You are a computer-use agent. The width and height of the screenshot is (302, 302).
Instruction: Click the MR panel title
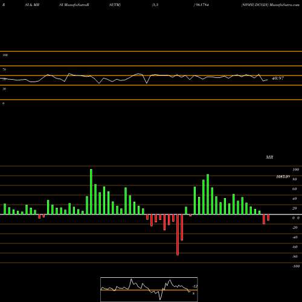coord(269,157)
